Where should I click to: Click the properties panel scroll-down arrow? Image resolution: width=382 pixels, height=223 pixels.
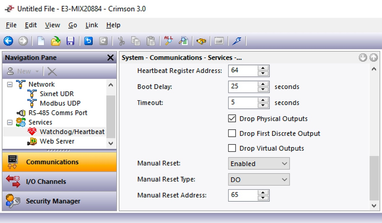(x=374, y=205)
